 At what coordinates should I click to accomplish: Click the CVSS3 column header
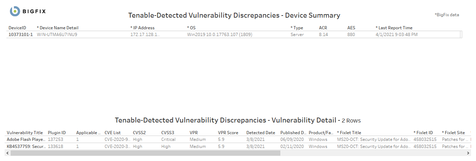coord(168,133)
